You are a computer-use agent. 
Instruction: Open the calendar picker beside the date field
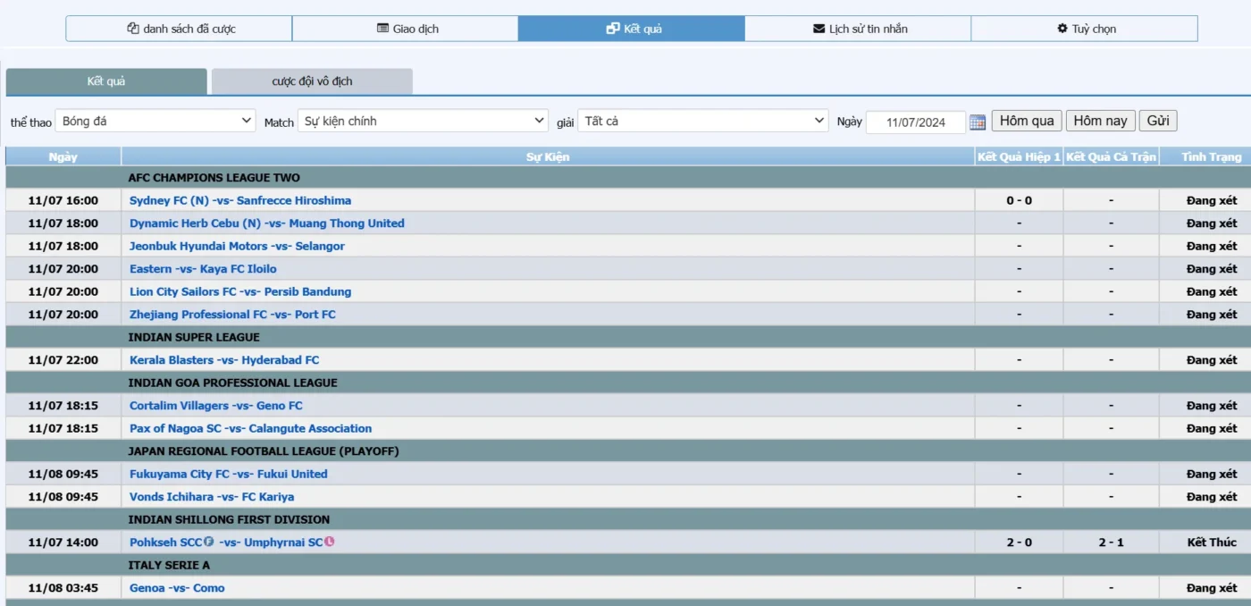(x=978, y=122)
